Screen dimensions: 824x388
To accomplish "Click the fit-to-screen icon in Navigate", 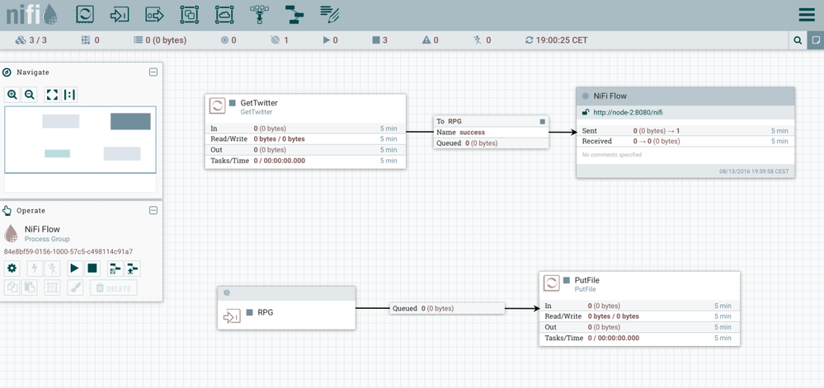I will click(52, 95).
